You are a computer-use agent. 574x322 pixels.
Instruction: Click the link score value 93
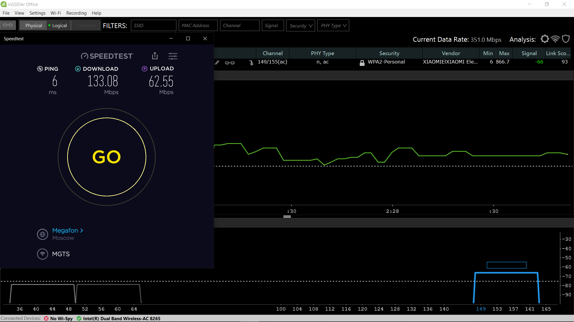click(564, 62)
